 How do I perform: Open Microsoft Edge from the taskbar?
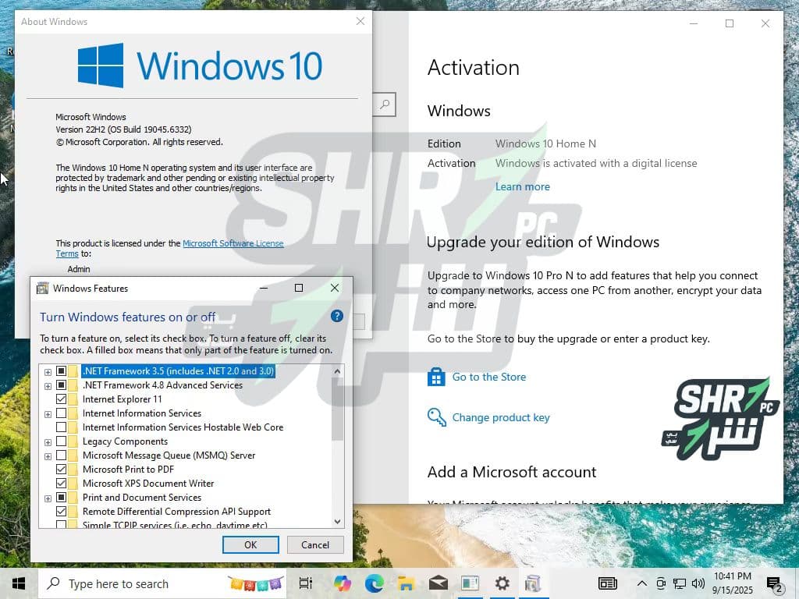374,583
